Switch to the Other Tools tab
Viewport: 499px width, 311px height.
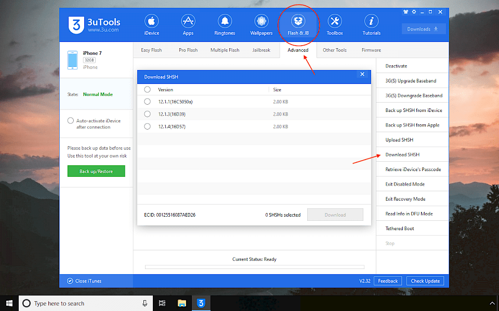point(335,50)
